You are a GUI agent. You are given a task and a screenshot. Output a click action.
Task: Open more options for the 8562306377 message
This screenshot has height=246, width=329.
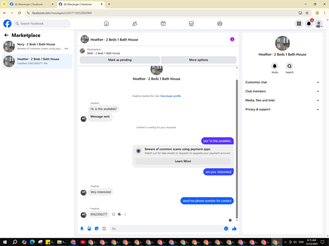[125, 215]
